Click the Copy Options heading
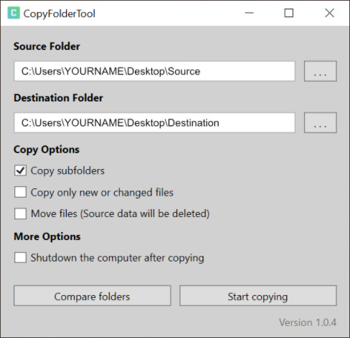Screen dimensions: 350x338 (47, 150)
